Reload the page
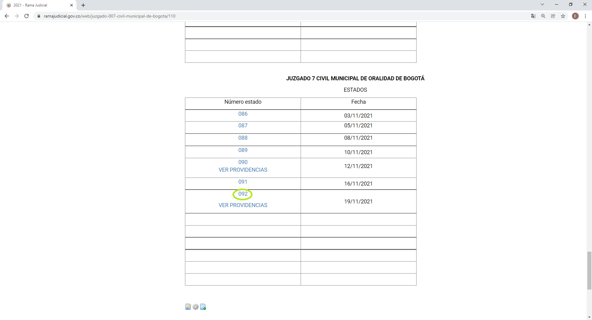Screen dimensions: 592x320 click(x=27, y=16)
